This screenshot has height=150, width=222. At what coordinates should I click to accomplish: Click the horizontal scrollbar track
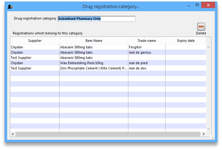point(108,134)
